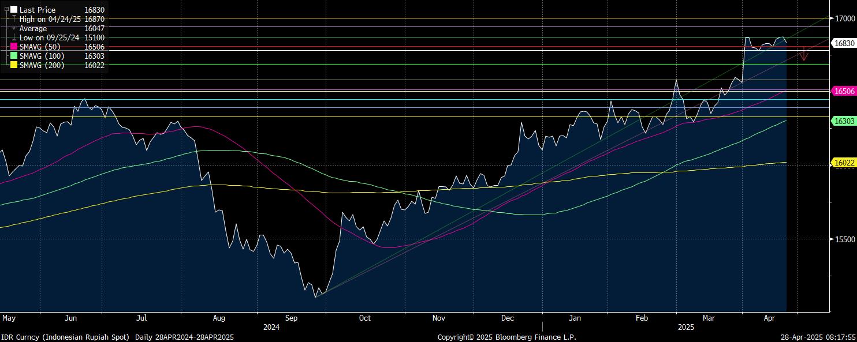Click the green 16303 axis price tag

[844, 121]
